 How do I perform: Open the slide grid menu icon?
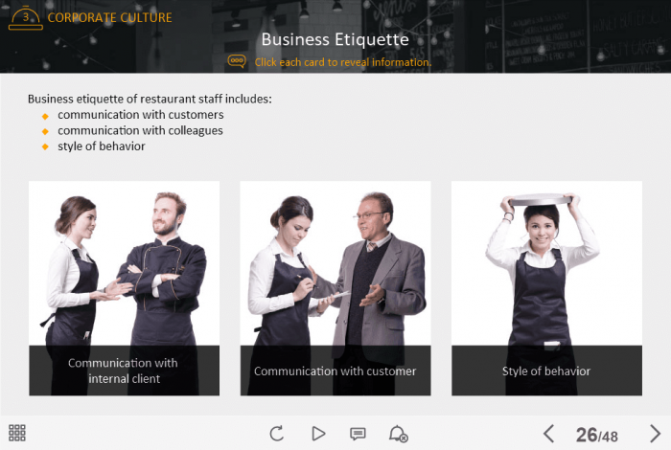point(17,433)
